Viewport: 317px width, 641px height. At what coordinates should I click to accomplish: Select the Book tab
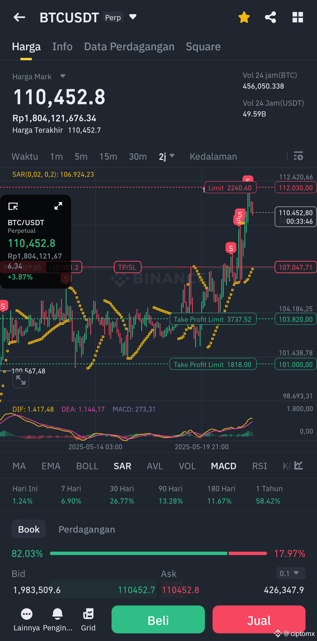[29, 529]
